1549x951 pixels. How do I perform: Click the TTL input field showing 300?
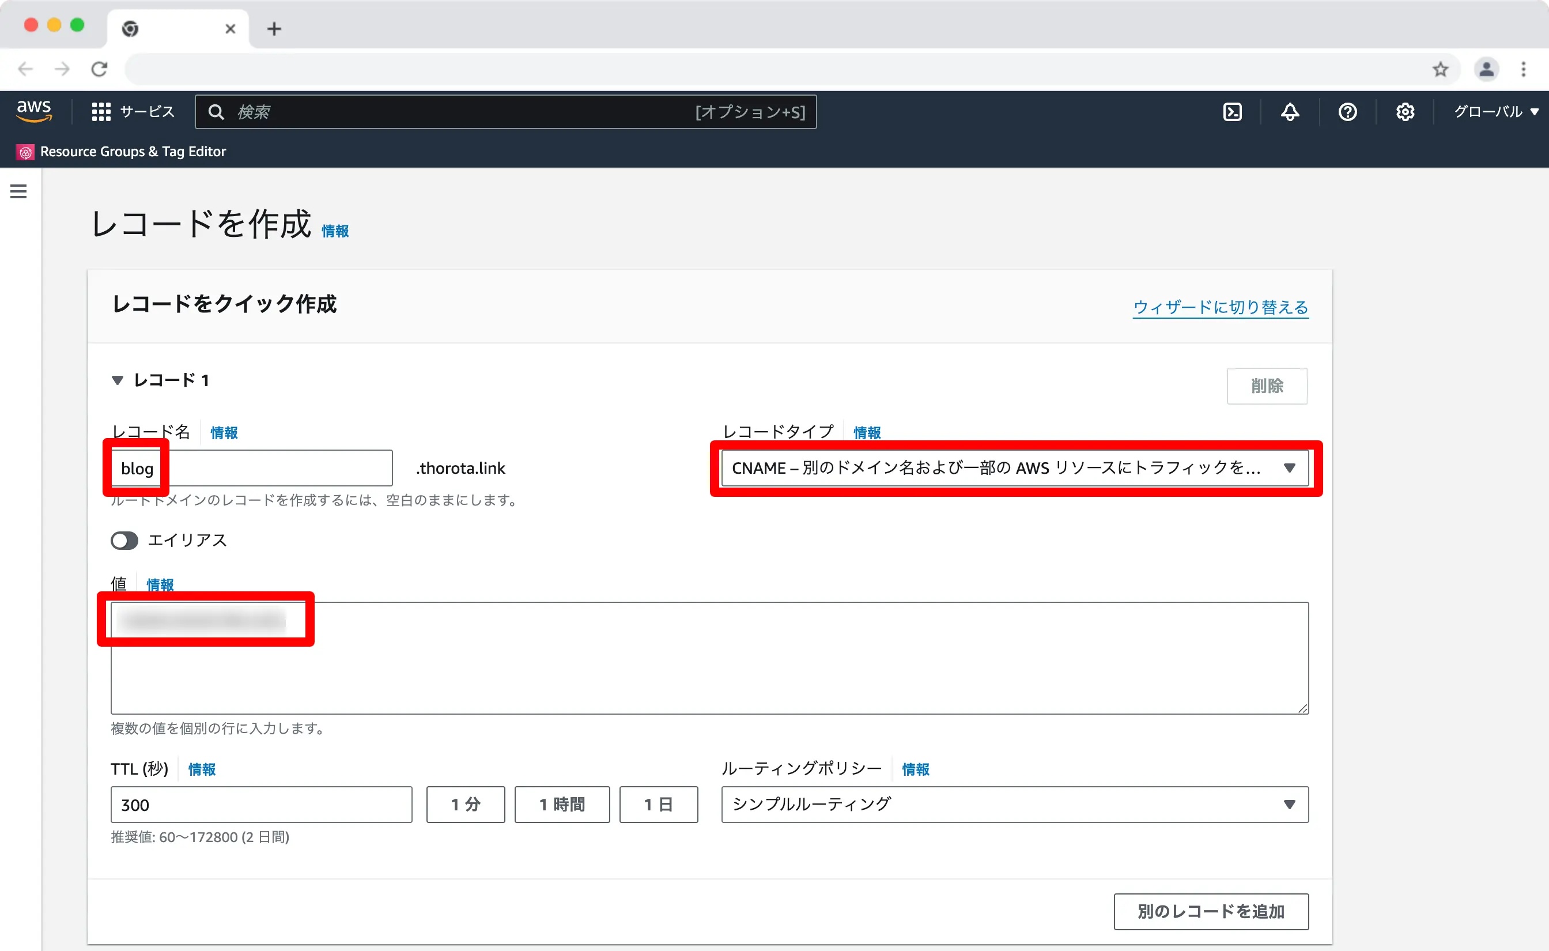point(261,805)
